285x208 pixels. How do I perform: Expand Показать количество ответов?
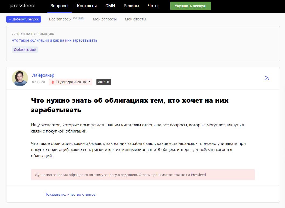[x=70, y=194]
